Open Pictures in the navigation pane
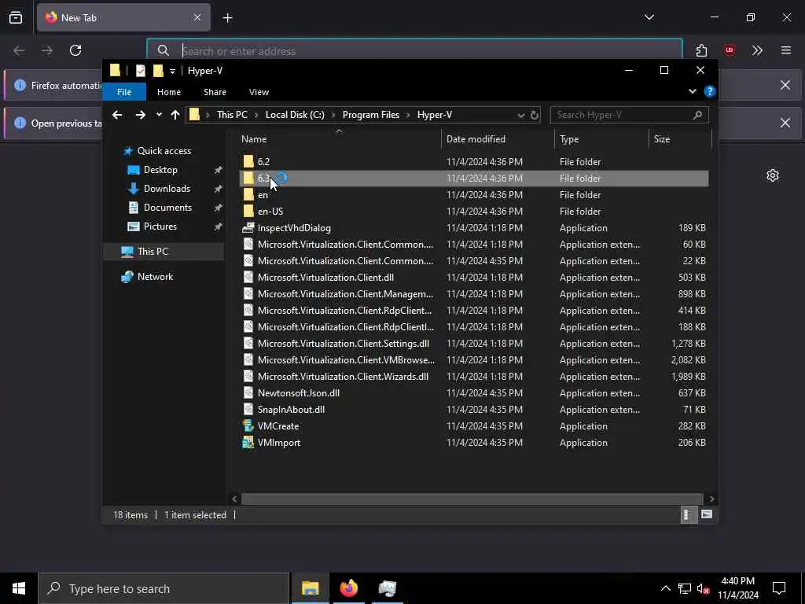This screenshot has width=805, height=604. (160, 226)
